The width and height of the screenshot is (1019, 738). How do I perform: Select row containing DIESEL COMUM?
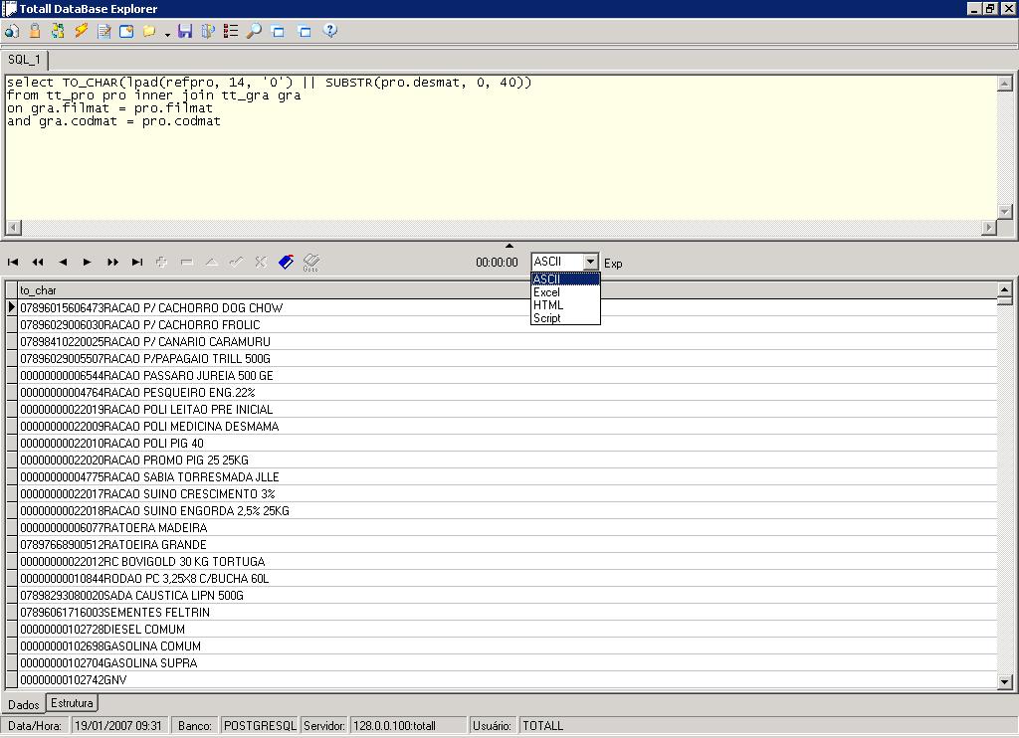pyautogui.click(x=507, y=629)
